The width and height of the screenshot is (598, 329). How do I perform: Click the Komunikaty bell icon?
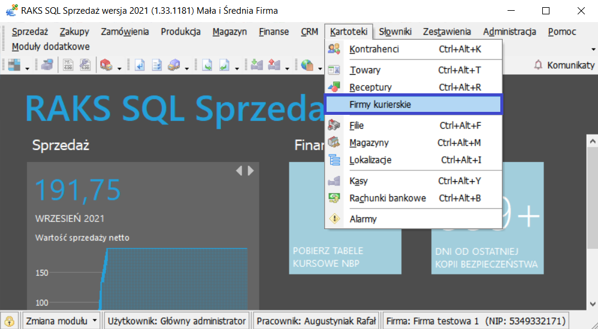538,65
